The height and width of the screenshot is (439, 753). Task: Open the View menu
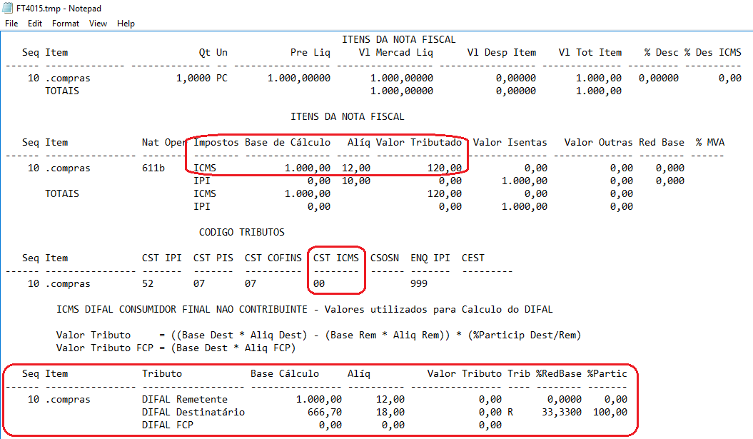(98, 24)
